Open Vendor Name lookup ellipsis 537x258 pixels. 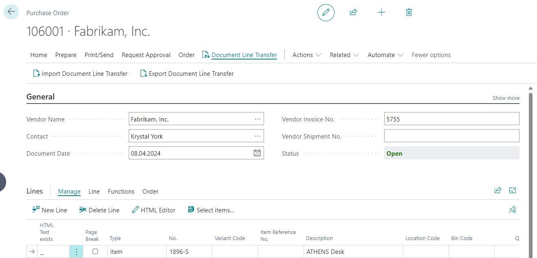257,119
